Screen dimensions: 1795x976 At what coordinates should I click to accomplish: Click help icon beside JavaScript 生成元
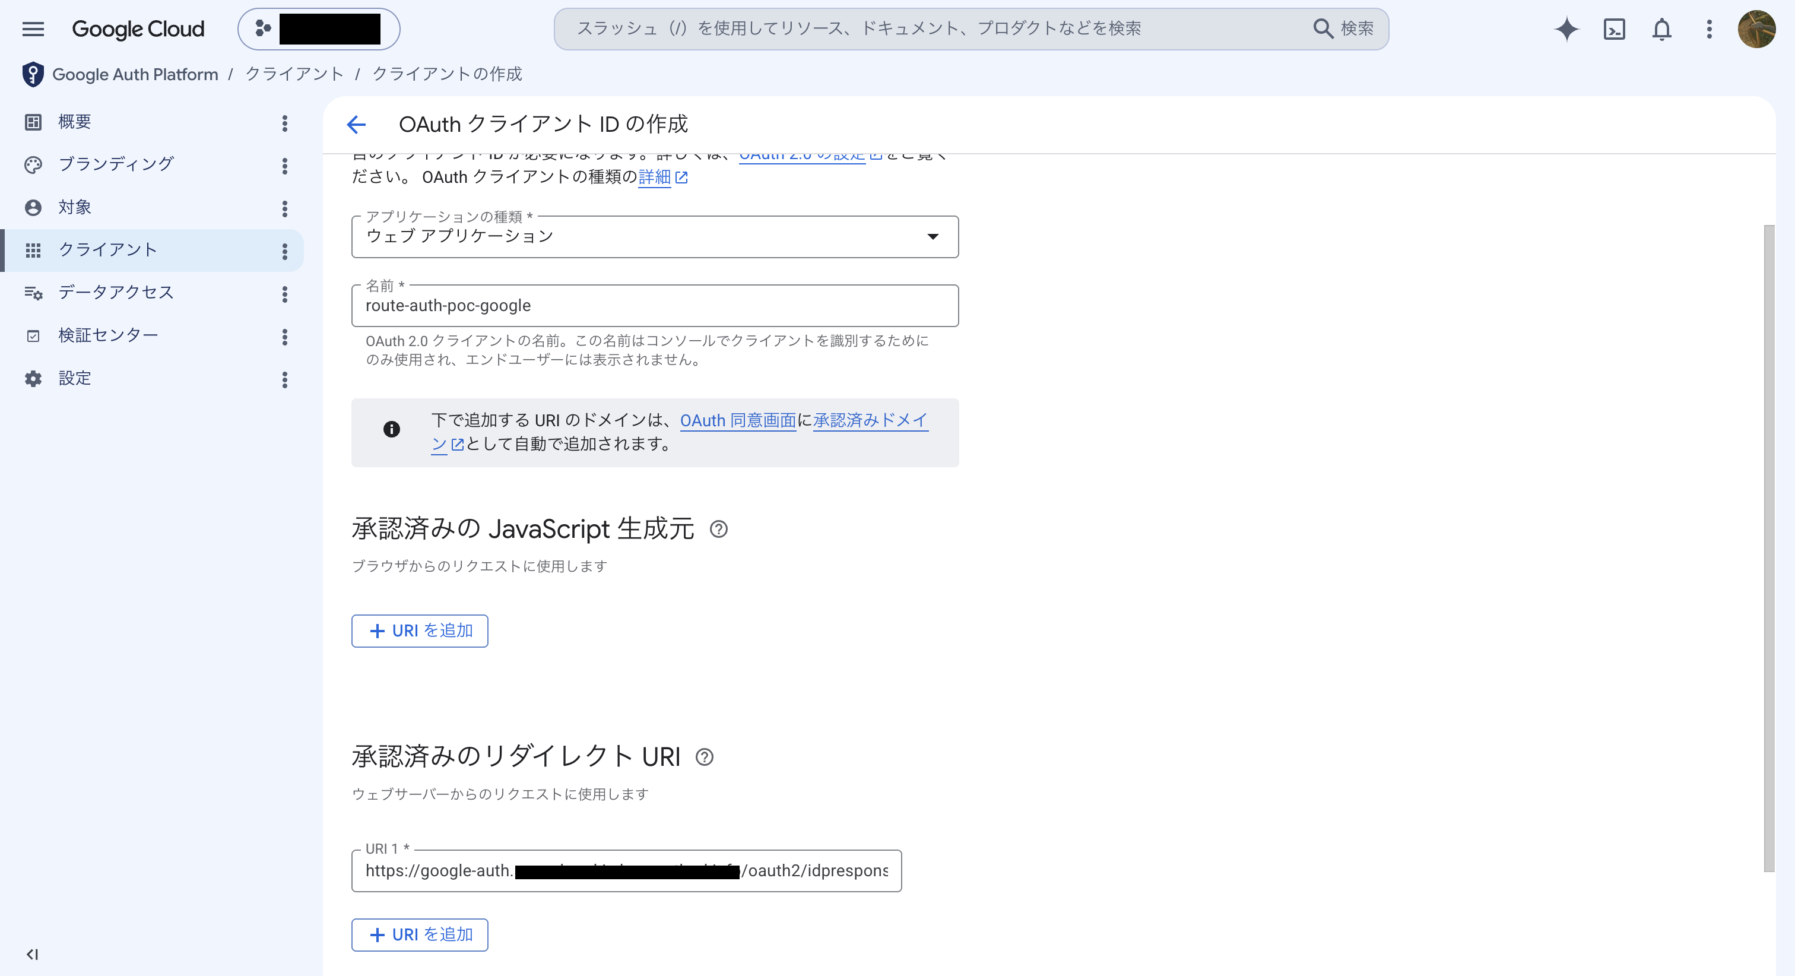718,530
